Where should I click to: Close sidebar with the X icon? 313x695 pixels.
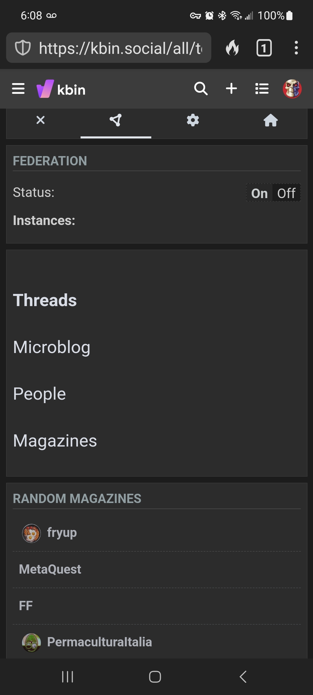(41, 120)
